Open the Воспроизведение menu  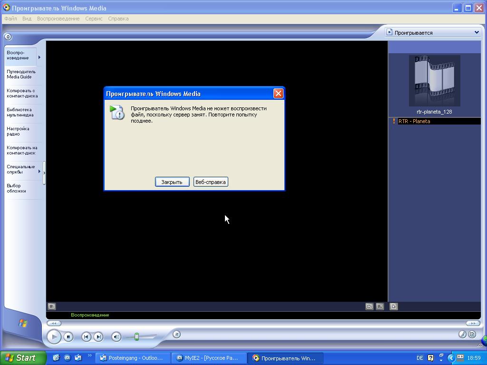[x=58, y=19]
